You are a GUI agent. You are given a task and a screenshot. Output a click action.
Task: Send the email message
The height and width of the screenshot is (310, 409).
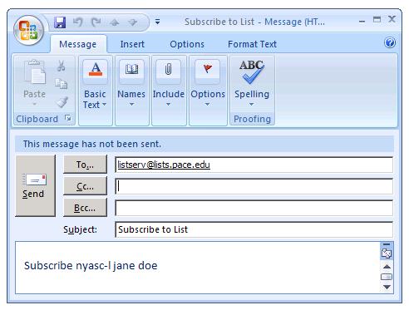(35, 185)
